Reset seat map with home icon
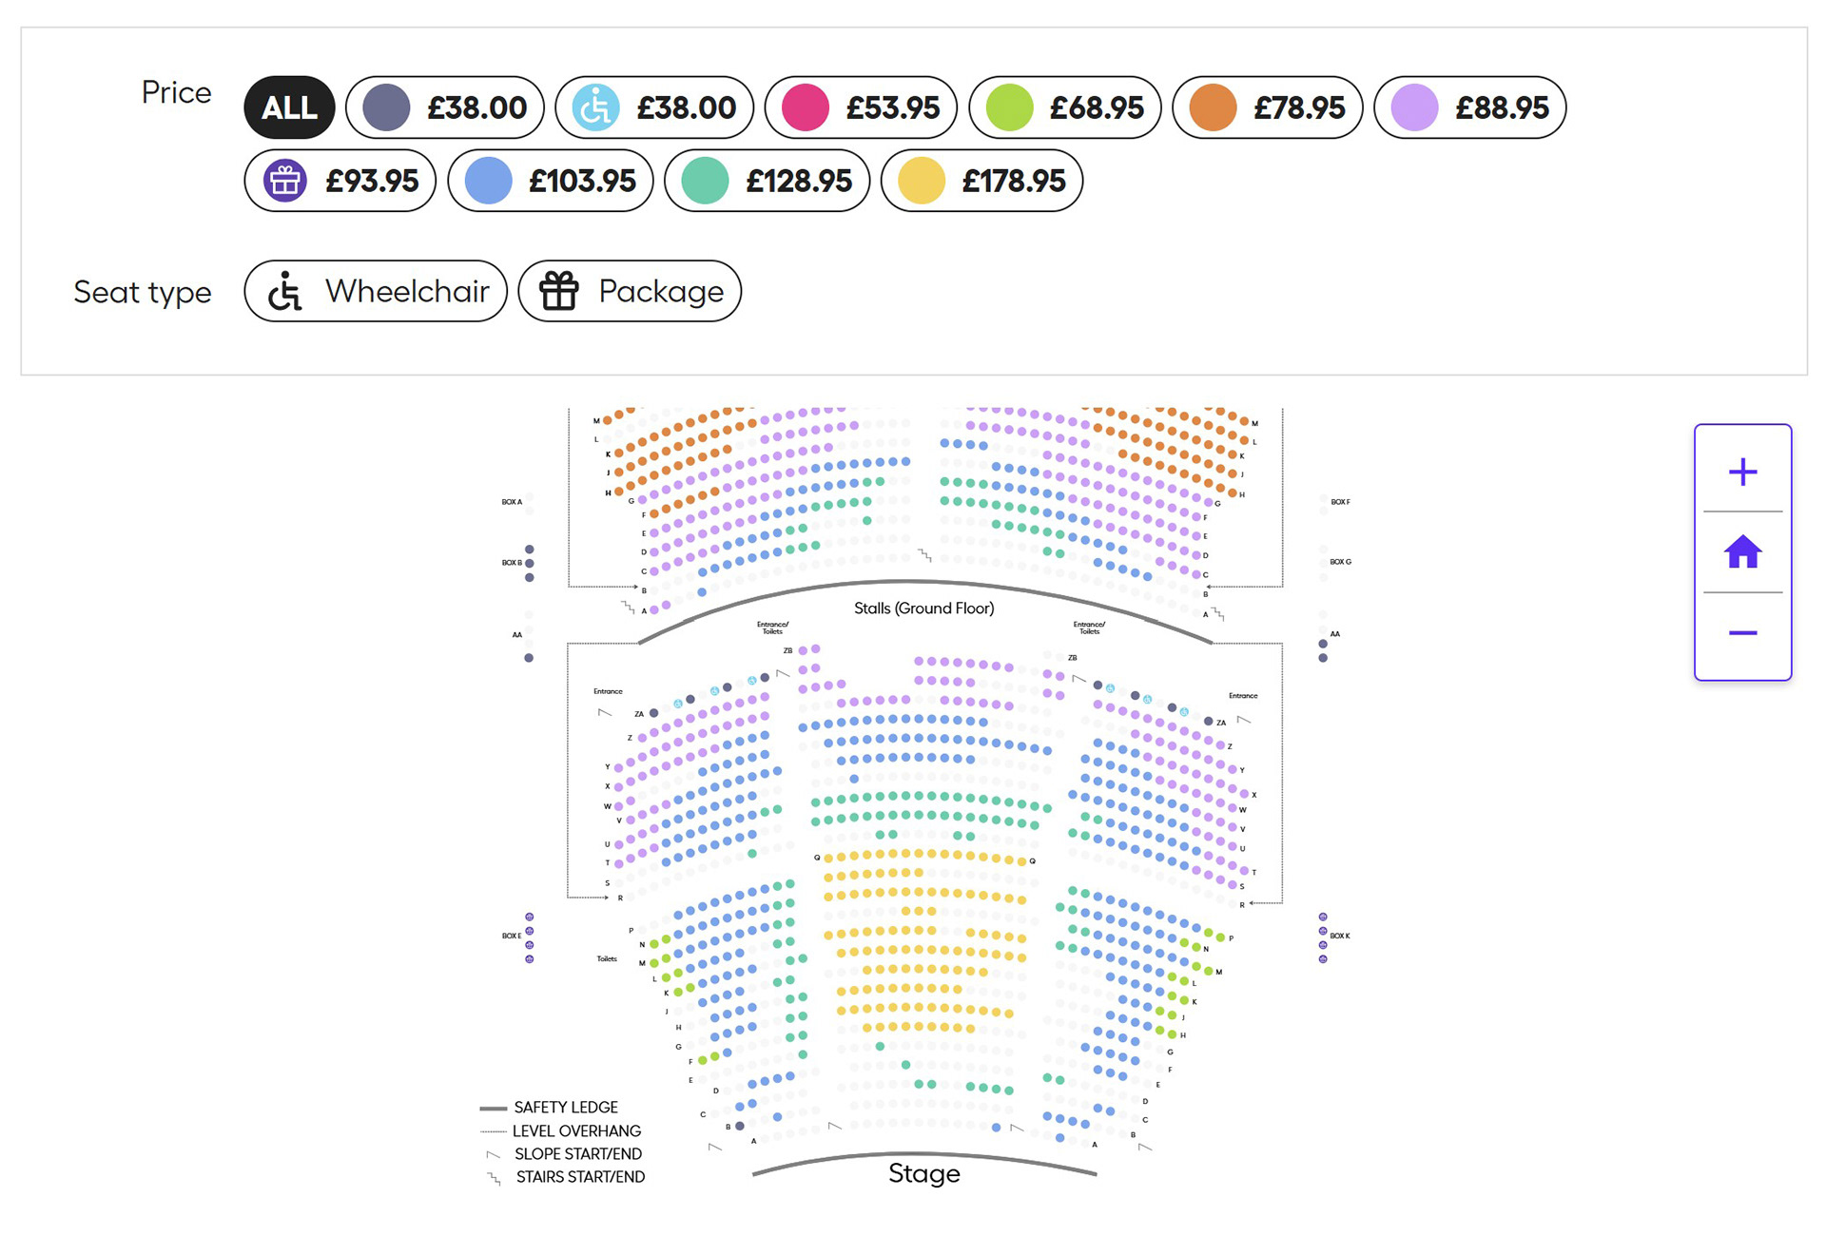This screenshot has width=1826, height=1236. (x=1742, y=552)
